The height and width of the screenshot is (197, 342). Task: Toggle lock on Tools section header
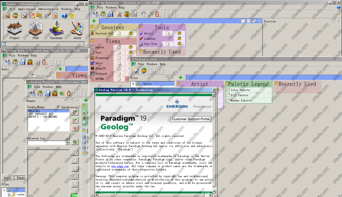(141, 27)
